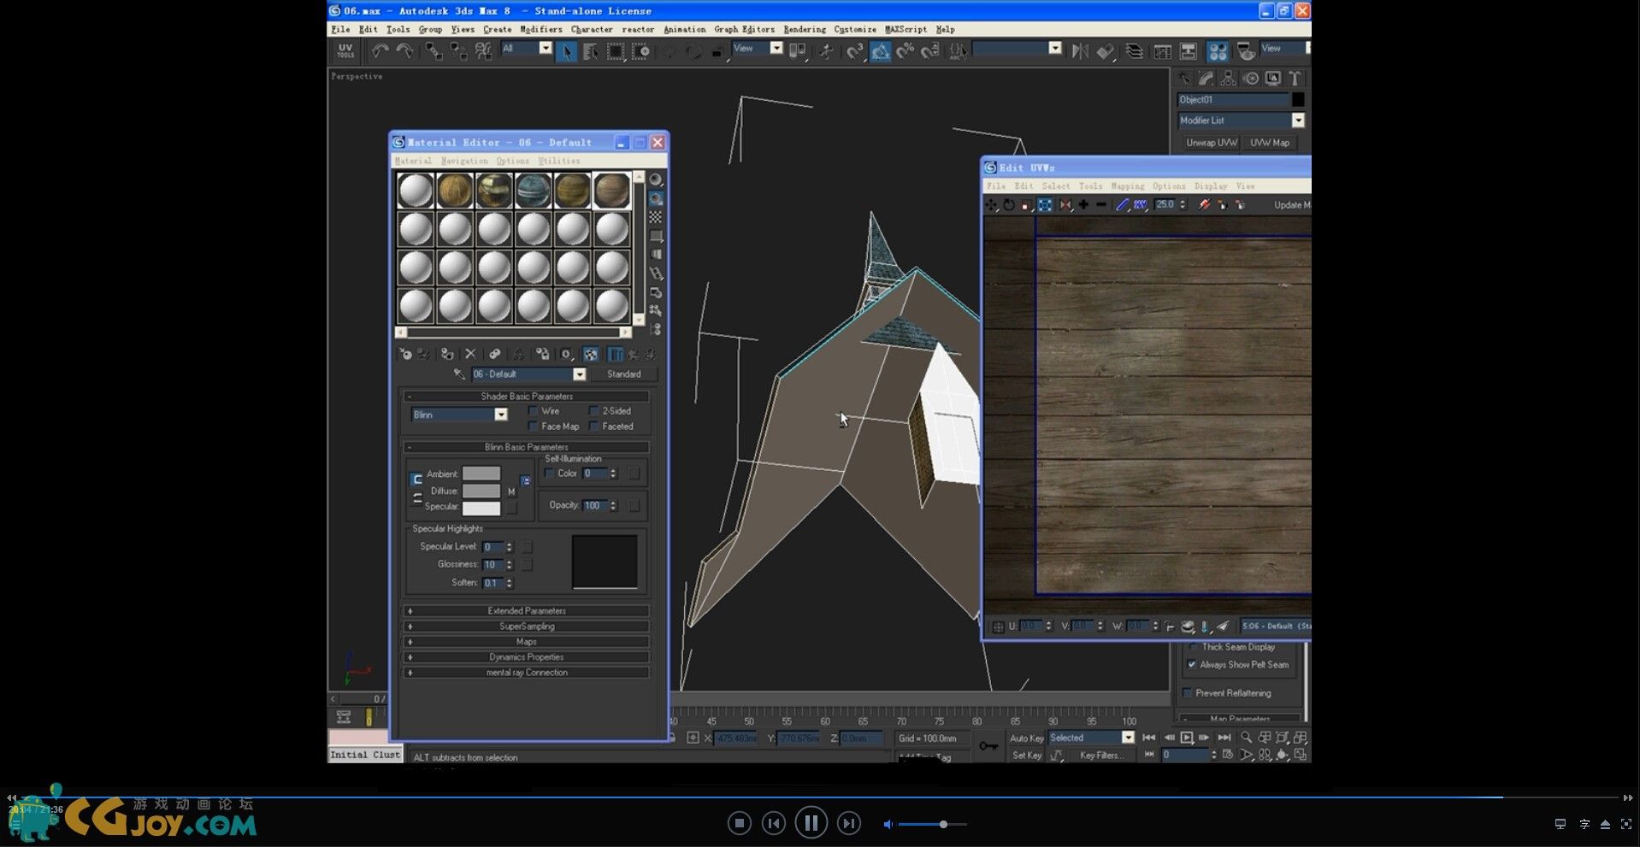1640x847 pixels.
Task: Open the UV Tools button
Action: [x=345, y=51]
